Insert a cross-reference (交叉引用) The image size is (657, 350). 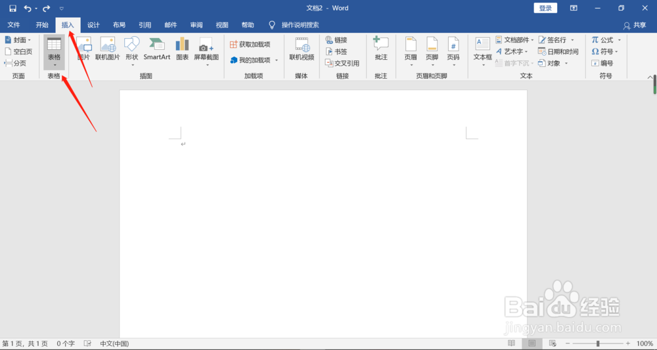tap(342, 63)
